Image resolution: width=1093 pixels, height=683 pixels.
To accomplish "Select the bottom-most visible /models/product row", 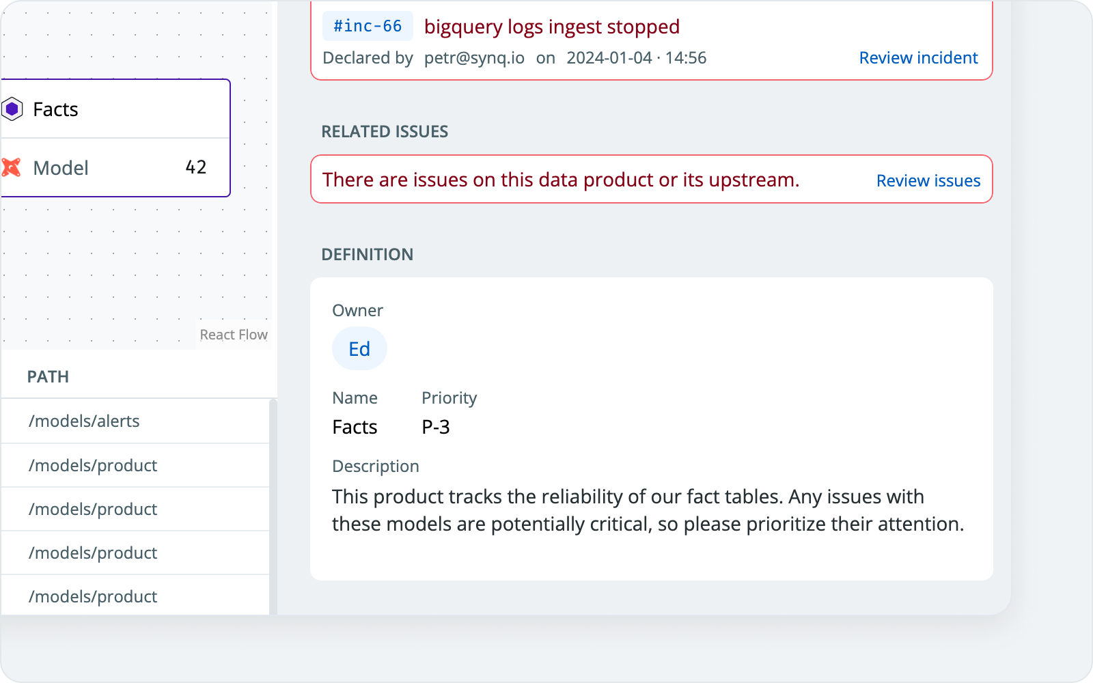I will [93, 596].
